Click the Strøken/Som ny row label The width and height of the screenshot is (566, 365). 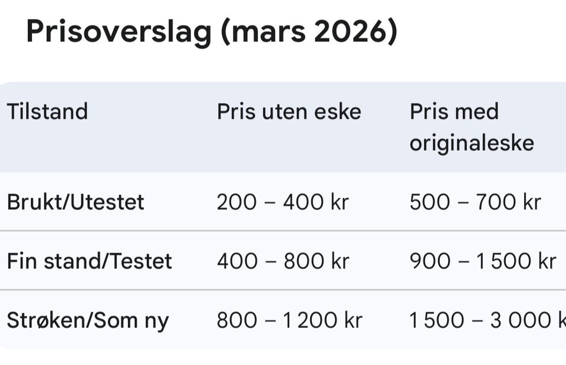tap(87, 320)
